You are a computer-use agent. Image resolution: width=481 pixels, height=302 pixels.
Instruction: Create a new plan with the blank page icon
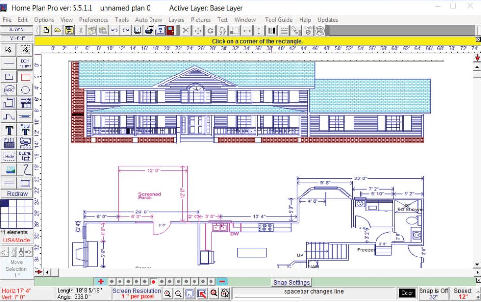tap(46, 30)
